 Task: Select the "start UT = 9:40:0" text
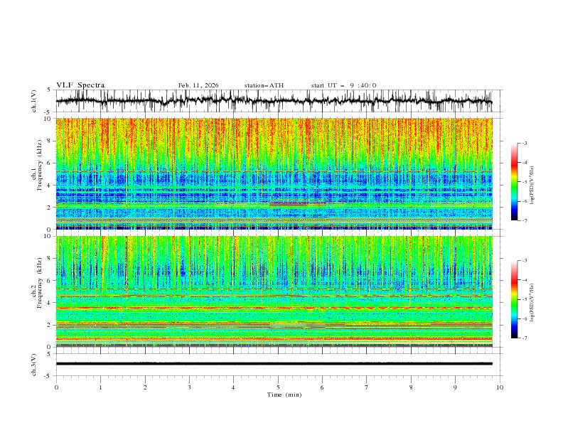point(343,85)
